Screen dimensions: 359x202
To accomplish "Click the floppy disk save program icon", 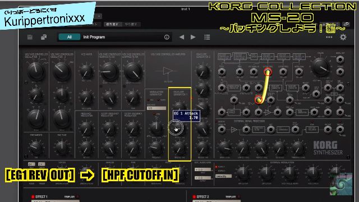I will 30,37.
